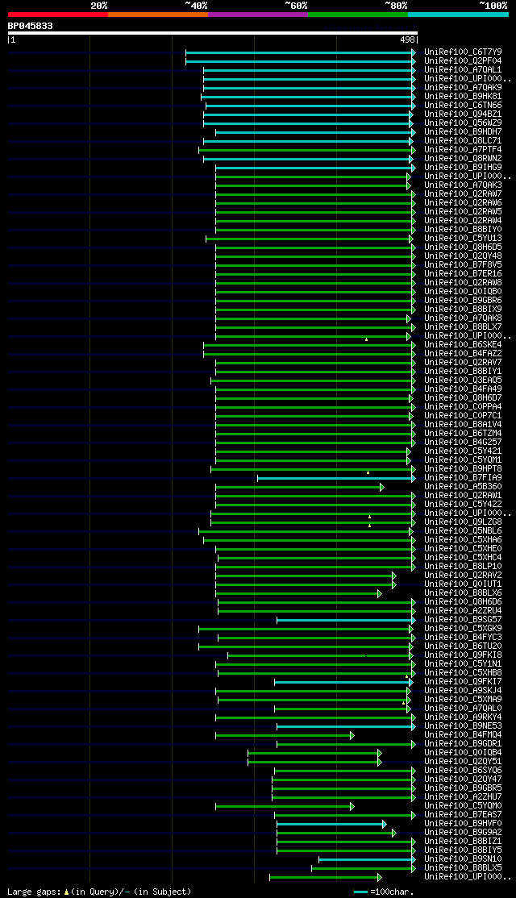Click the green alignment bar of UniRef100_A5B360

pos(299,488)
